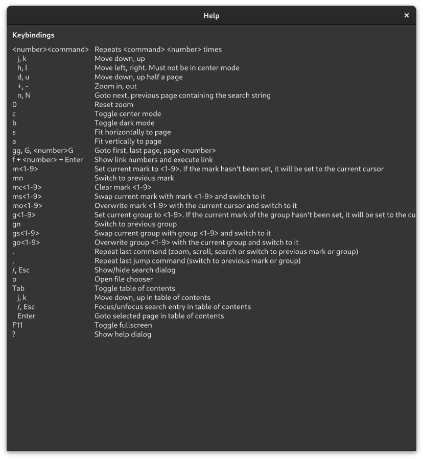The image size is (423, 459).
Task: Close the Help dialog
Action: click(406, 15)
